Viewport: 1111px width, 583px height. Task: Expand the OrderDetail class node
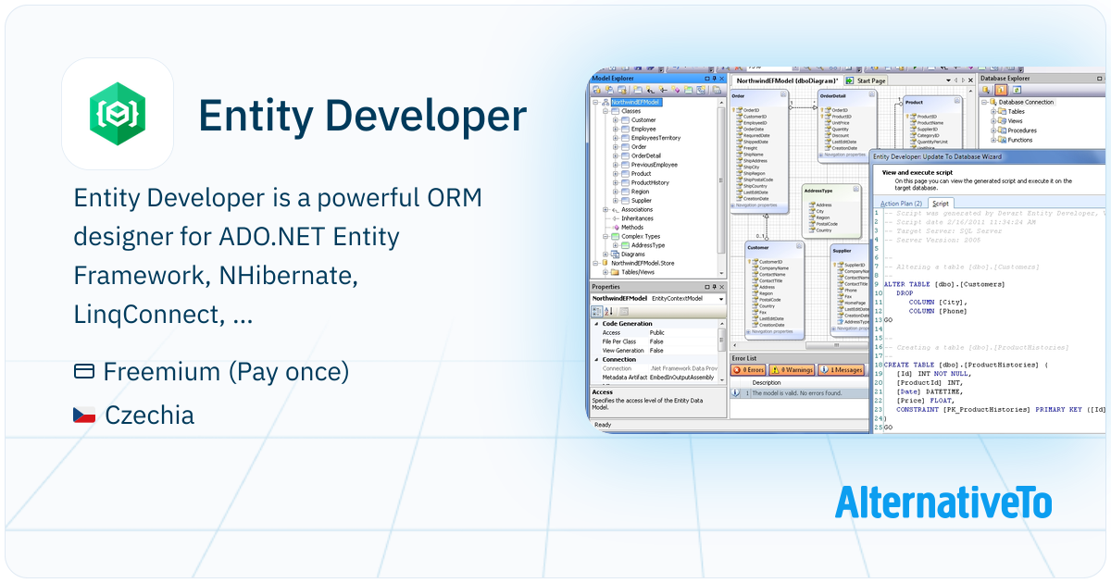click(x=615, y=155)
